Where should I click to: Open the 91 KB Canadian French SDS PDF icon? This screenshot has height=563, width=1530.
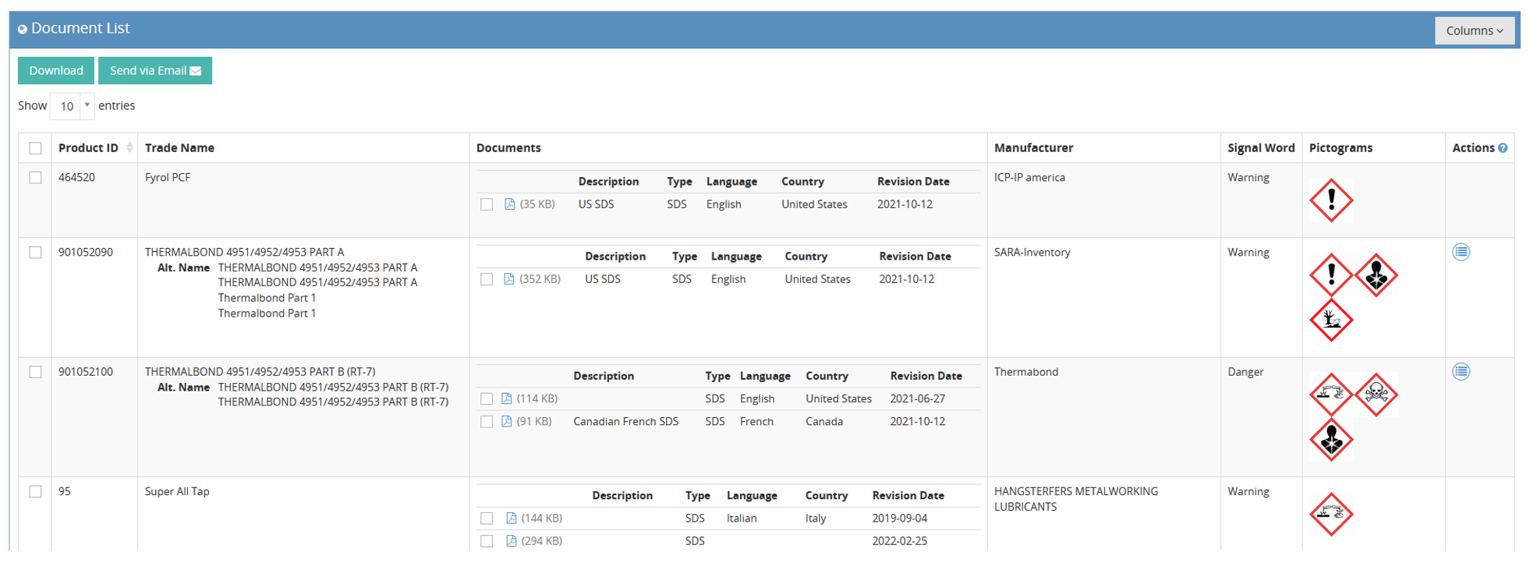[x=507, y=421]
